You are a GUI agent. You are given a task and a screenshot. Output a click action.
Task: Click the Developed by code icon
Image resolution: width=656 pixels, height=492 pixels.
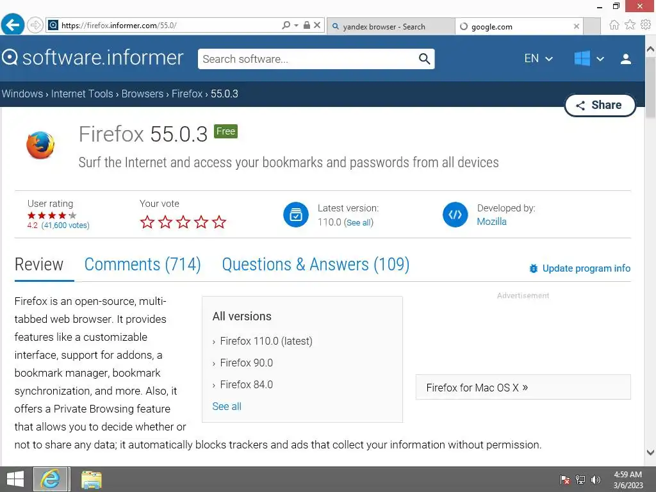click(455, 215)
